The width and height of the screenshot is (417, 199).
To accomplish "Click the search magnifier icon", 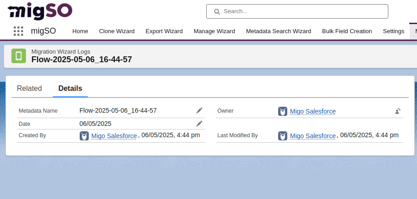I will [217, 11].
